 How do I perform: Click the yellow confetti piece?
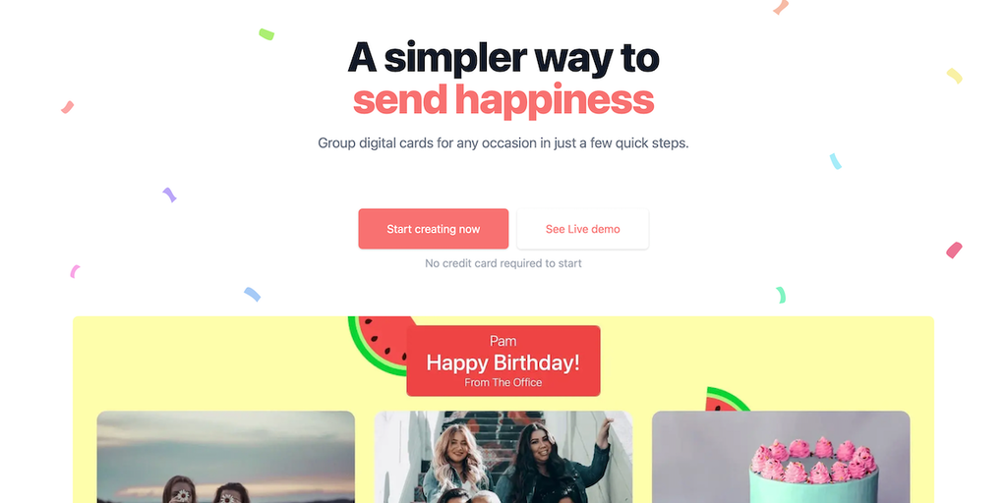954,76
